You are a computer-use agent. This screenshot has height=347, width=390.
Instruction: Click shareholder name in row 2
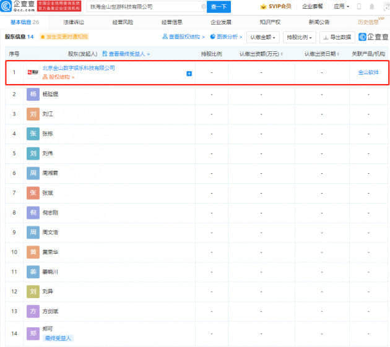[50, 94]
